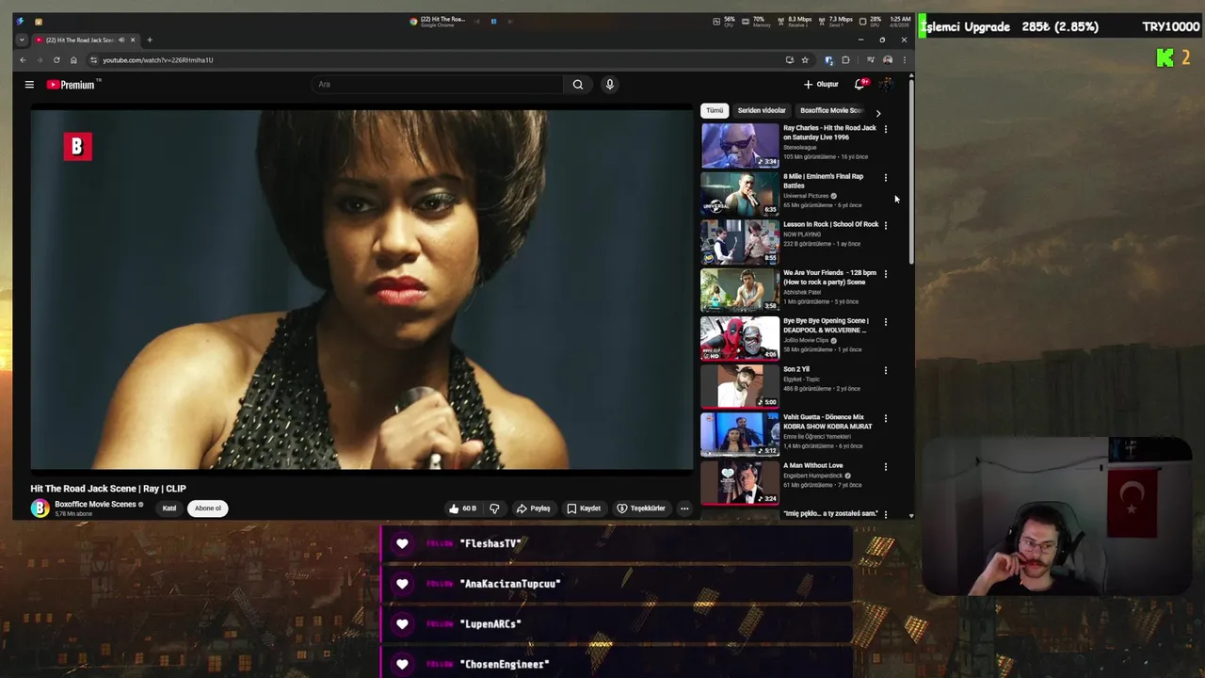Open Bye Bye Bye Deadpool thumbnail
Viewport: 1205px width, 678px height.
(x=740, y=338)
